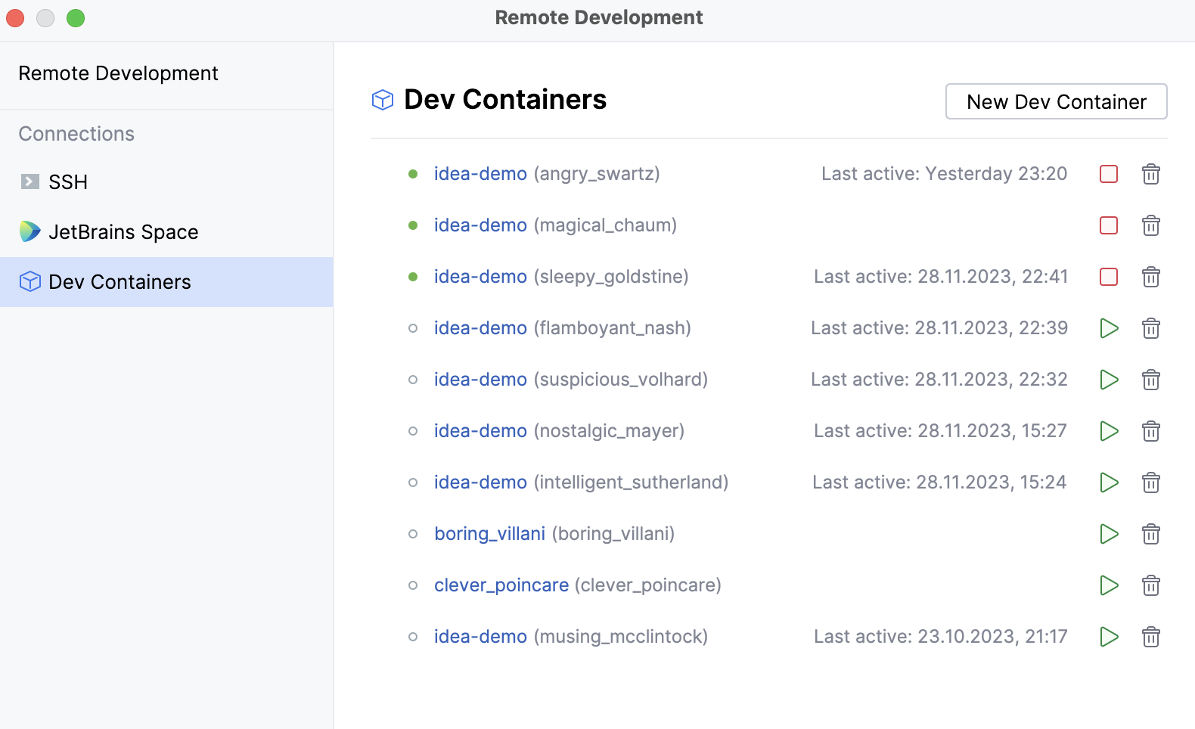Screen dimensions: 1195x729
Task: Open the boring_villani project link
Action: [489, 534]
